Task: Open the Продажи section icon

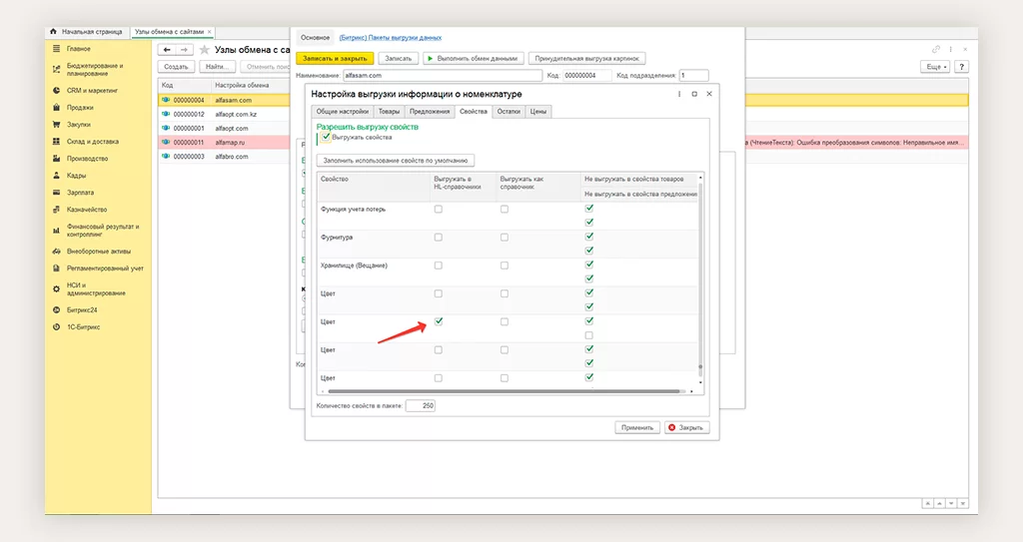Action: click(x=57, y=107)
